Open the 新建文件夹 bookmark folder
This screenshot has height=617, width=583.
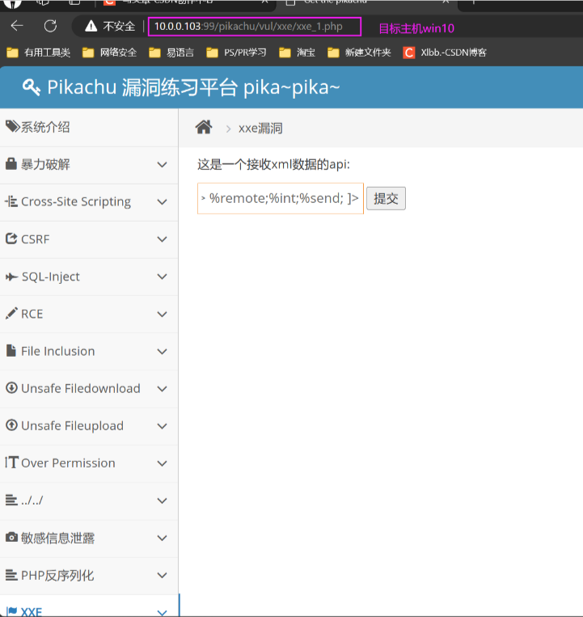point(359,53)
